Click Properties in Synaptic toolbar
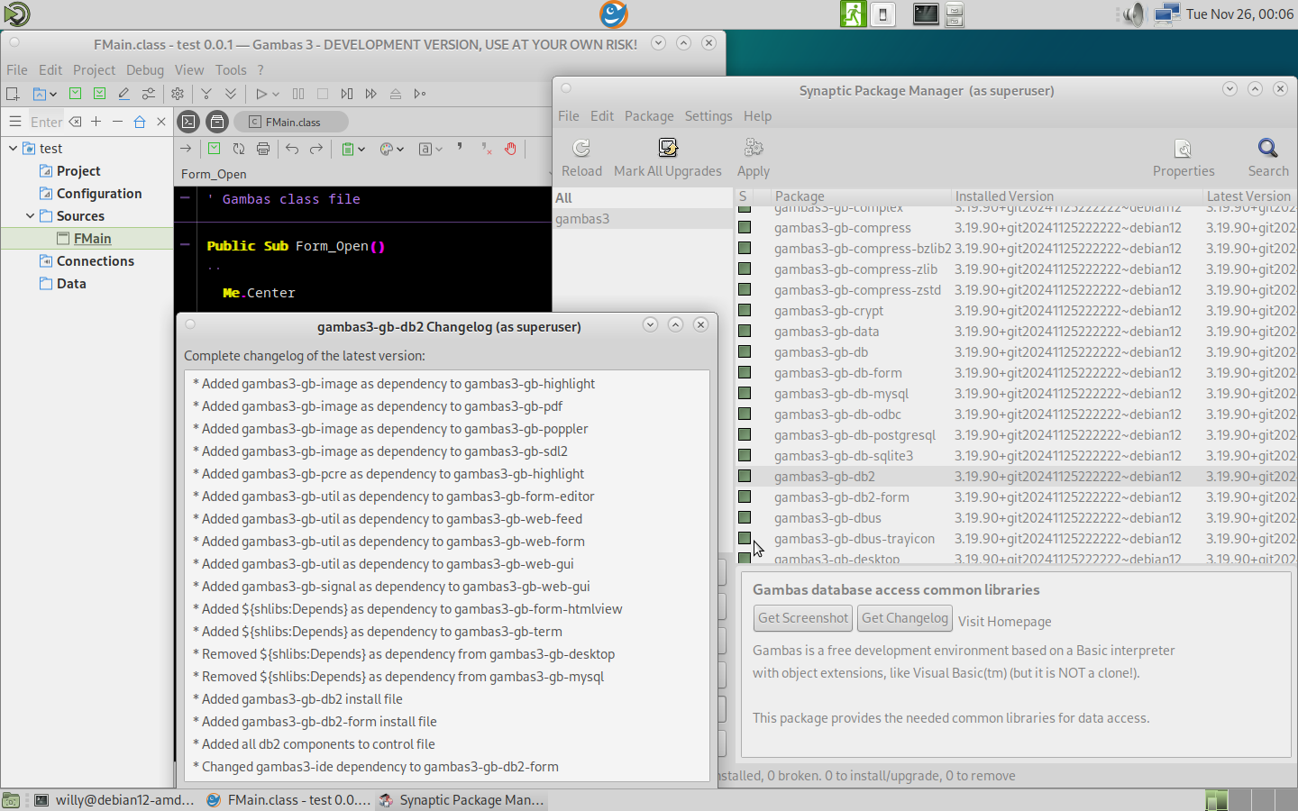This screenshot has height=811, width=1298. tap(1184, 158)
